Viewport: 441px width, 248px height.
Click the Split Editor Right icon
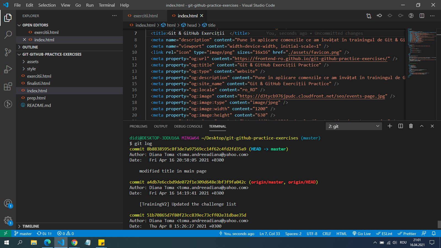(422, 16)
